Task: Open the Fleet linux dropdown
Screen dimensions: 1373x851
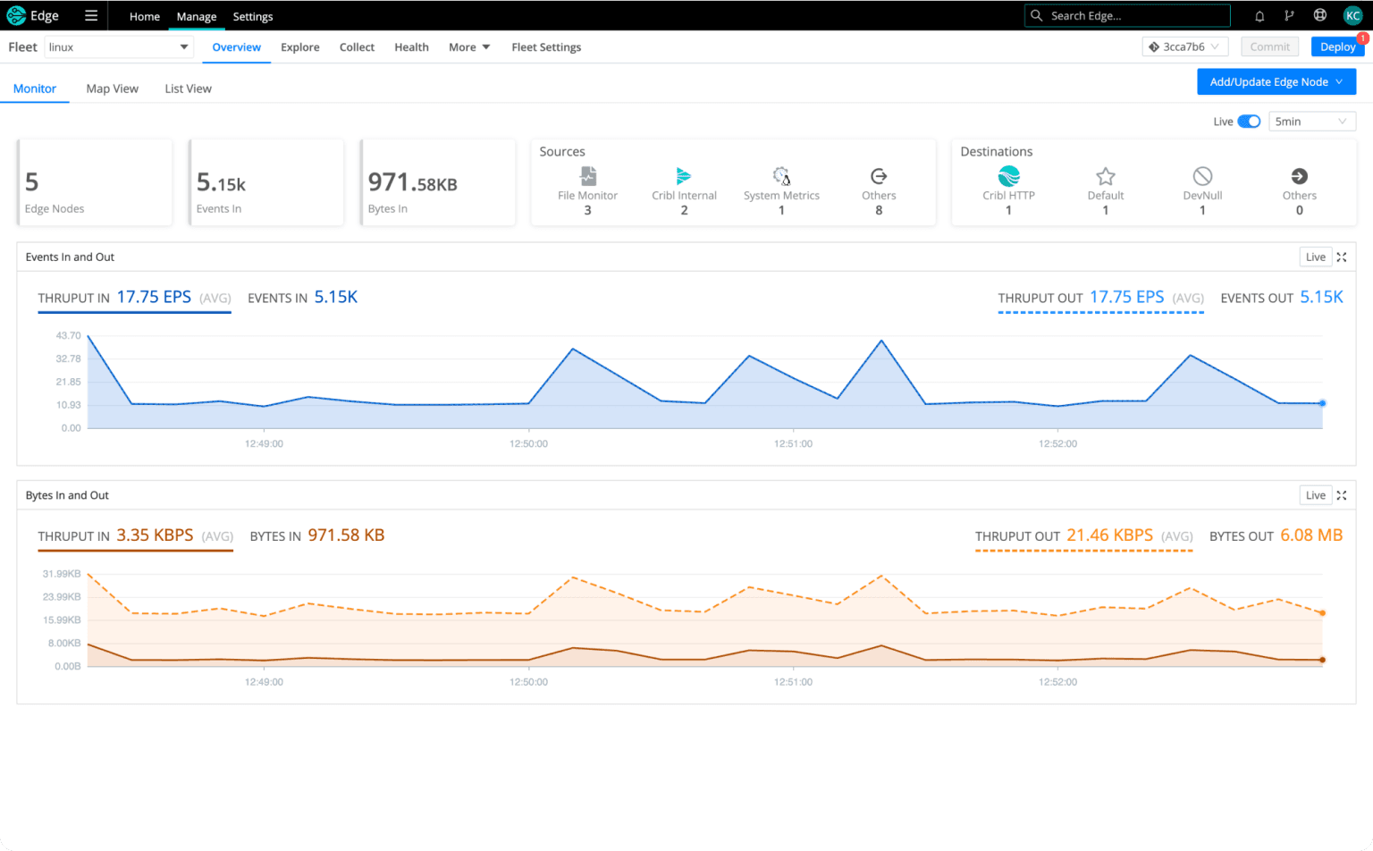Action: coord(119,47)
